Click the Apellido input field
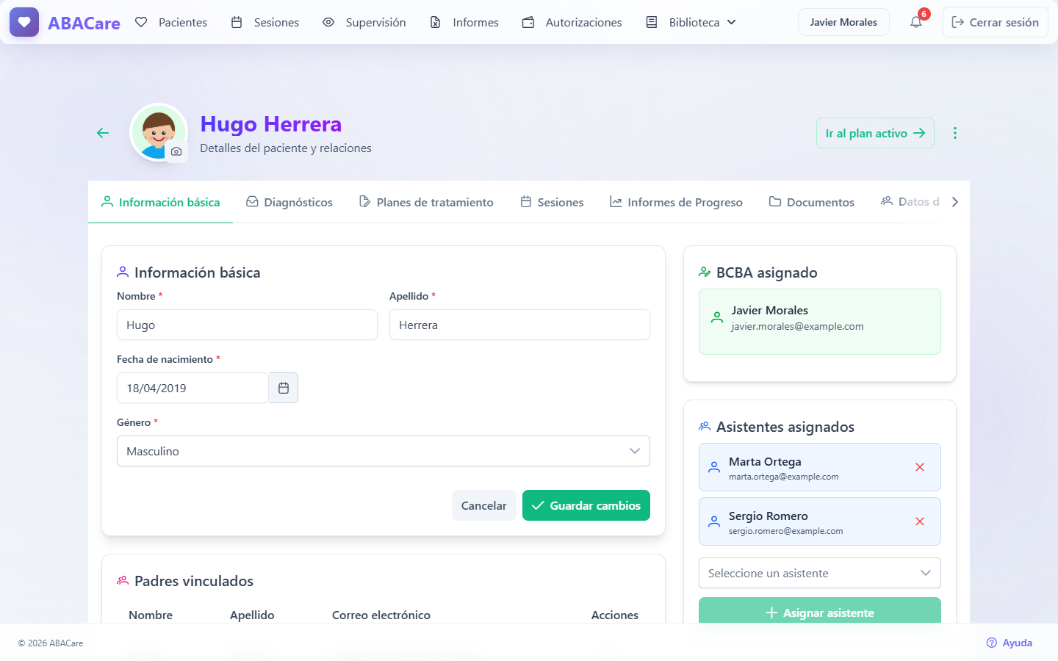The width and height of the screenshot is (1058, 661). pyautogui.click(x=519, y=325)
